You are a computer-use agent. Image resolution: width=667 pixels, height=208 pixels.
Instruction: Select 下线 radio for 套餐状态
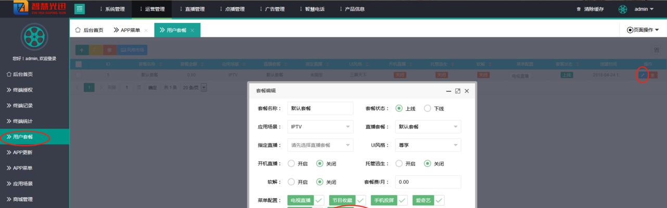[x=434, y=109]
